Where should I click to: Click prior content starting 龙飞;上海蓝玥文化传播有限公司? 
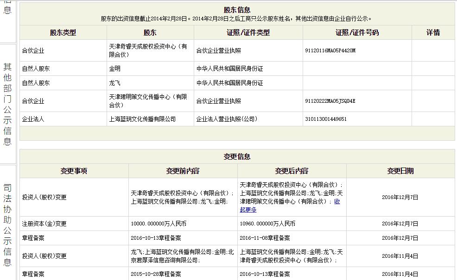pos(183,256)
